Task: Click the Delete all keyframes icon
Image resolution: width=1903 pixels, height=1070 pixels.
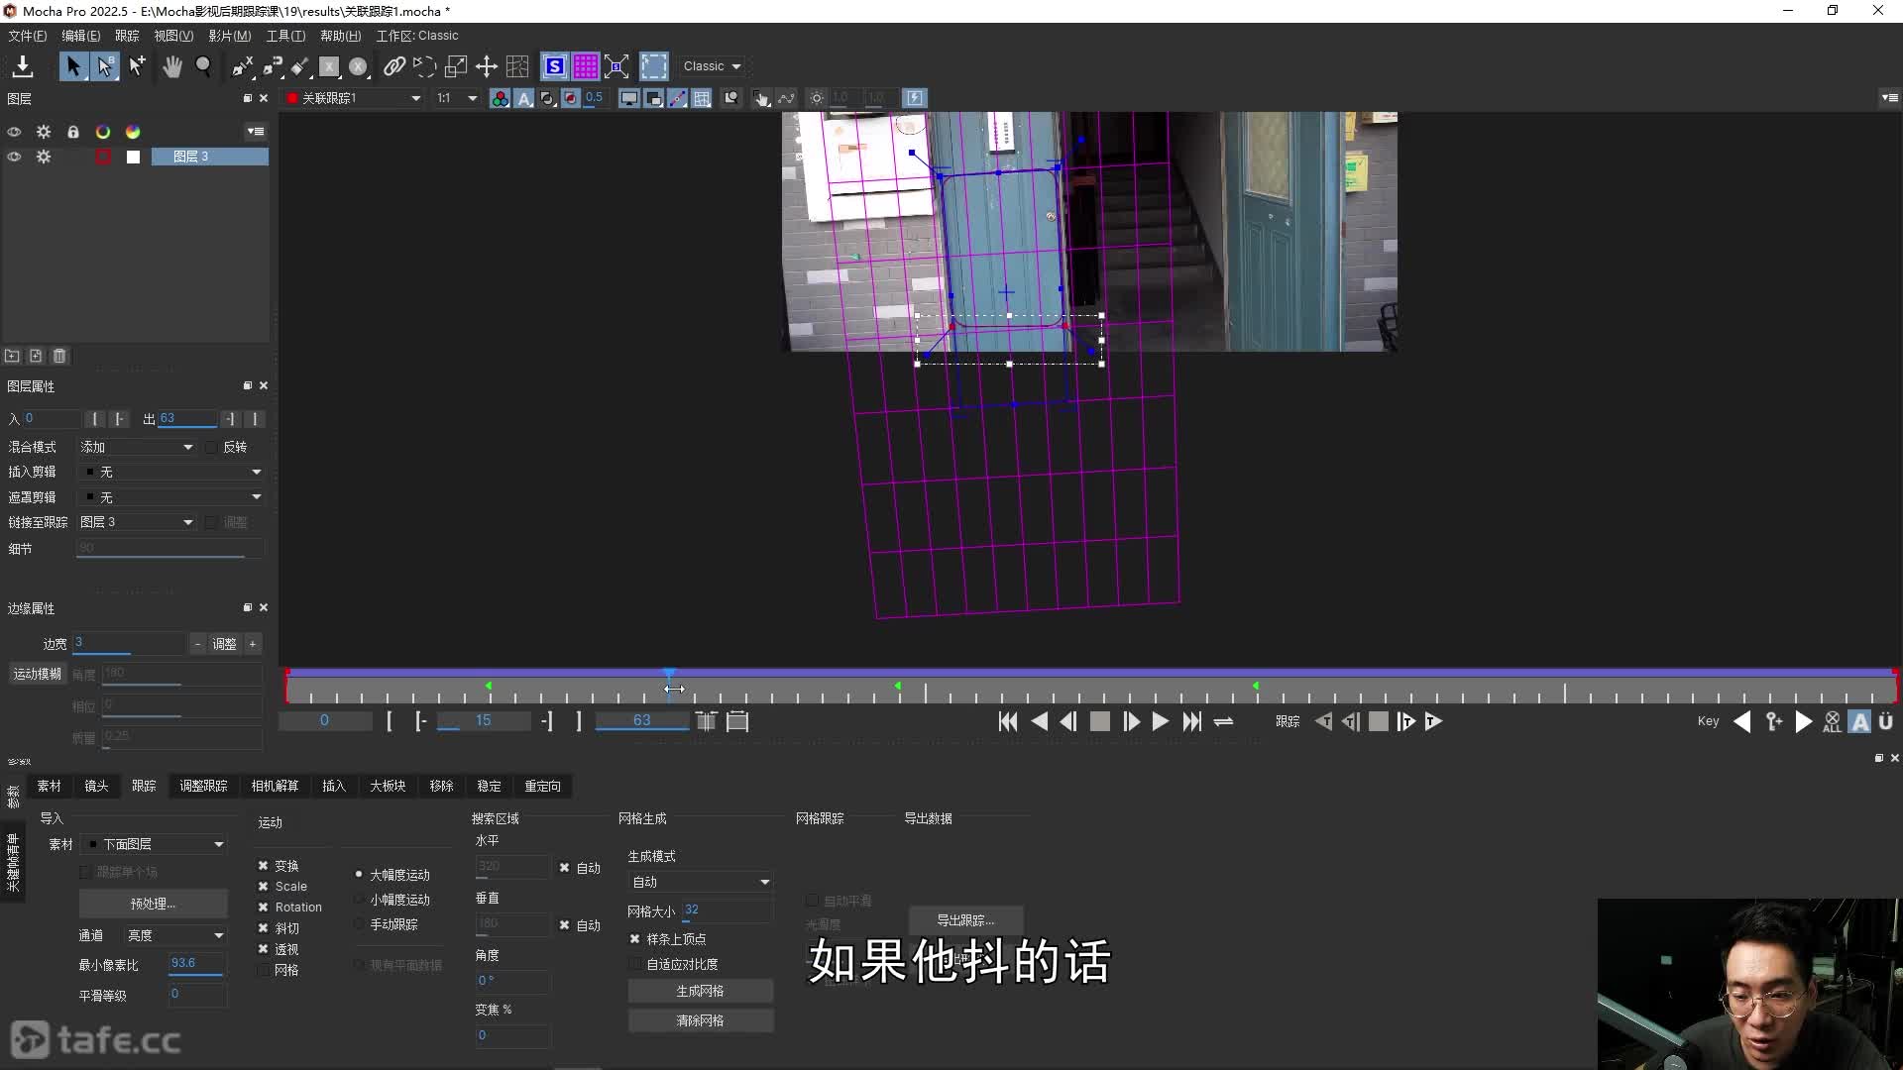Action: (x=1832, y=721)
